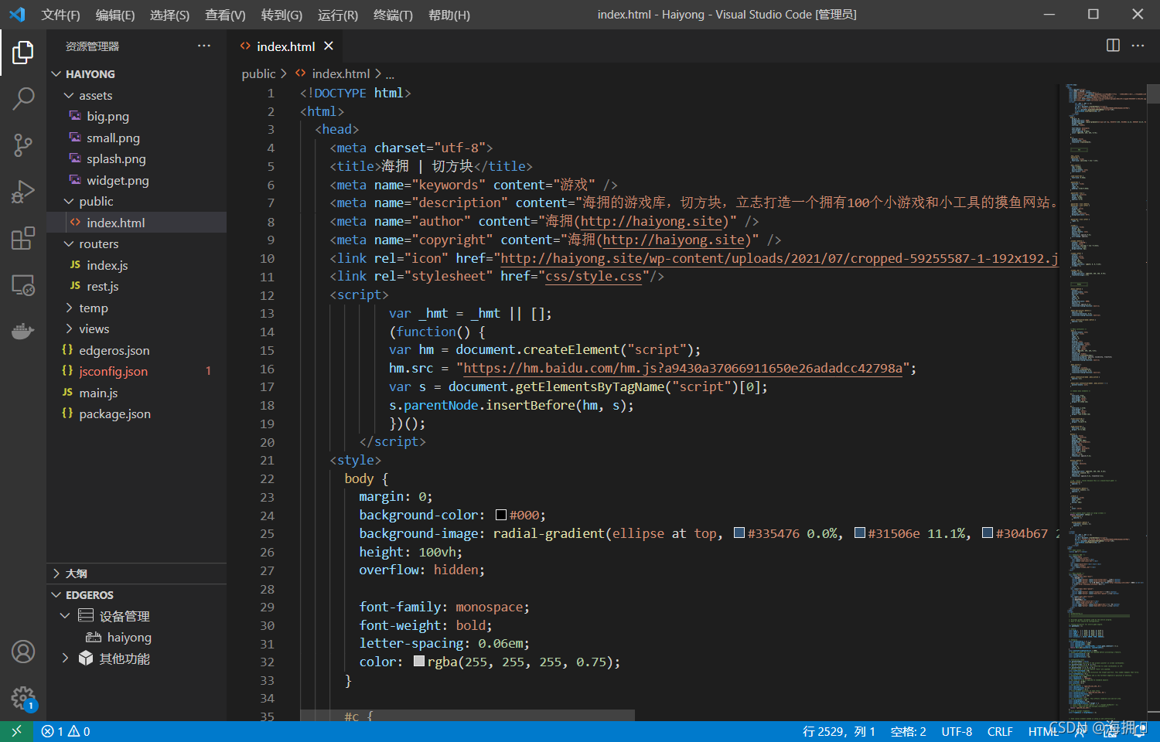The height and width of the screenshot is (742, 1160).
Task: Select haiyong device under 设备管理
Action: 129,637
